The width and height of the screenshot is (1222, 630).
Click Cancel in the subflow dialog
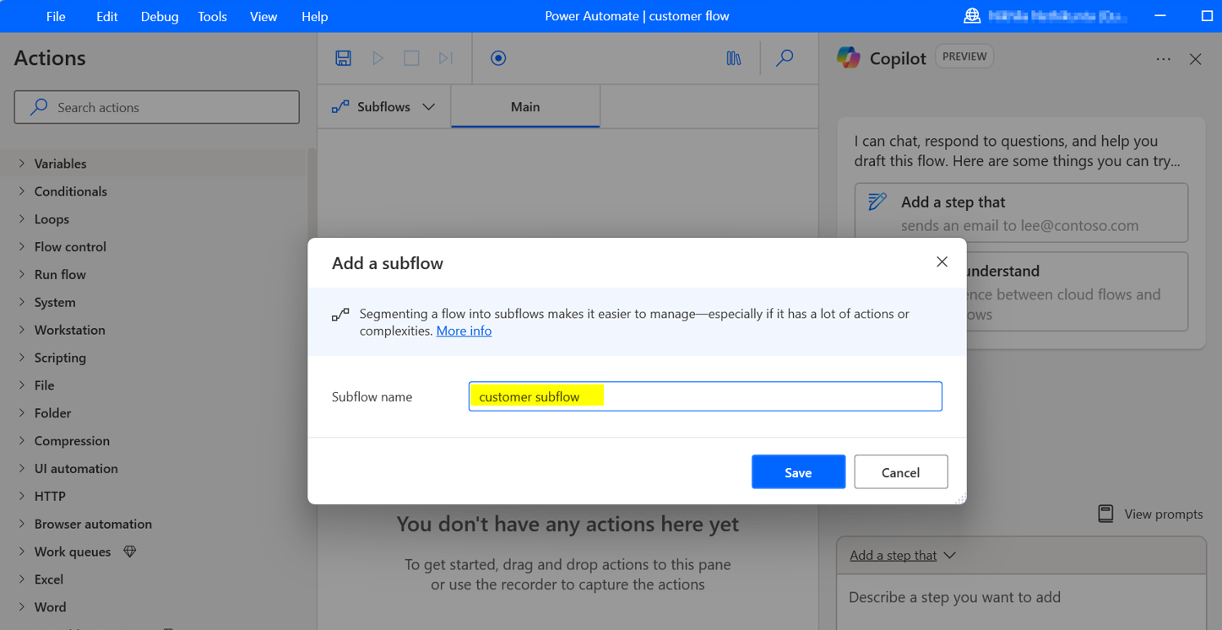coord(900,471)
